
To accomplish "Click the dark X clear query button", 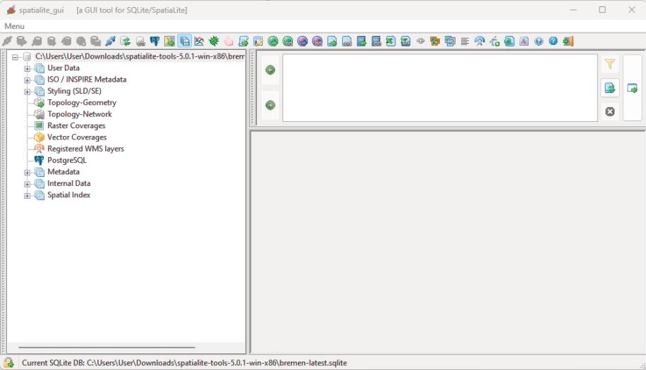I will pyautogui.click(x=610, y=111).
